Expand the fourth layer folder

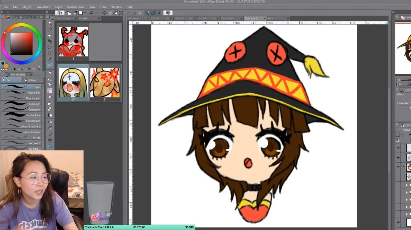407,207
